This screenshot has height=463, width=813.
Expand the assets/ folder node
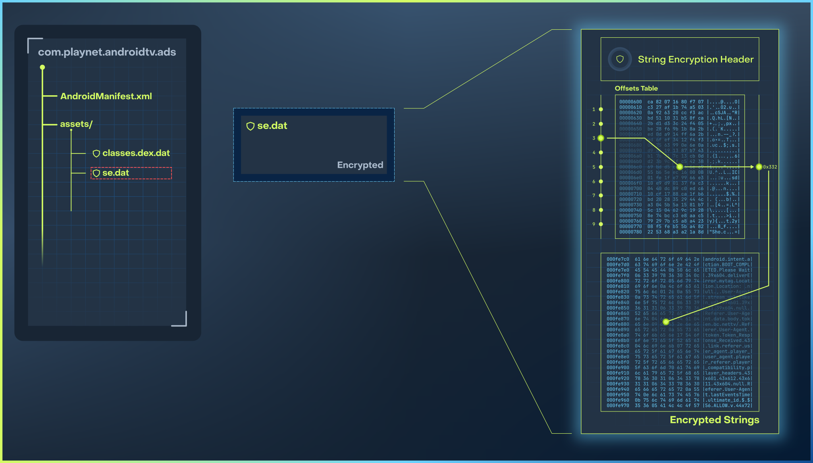coord(76,124)
